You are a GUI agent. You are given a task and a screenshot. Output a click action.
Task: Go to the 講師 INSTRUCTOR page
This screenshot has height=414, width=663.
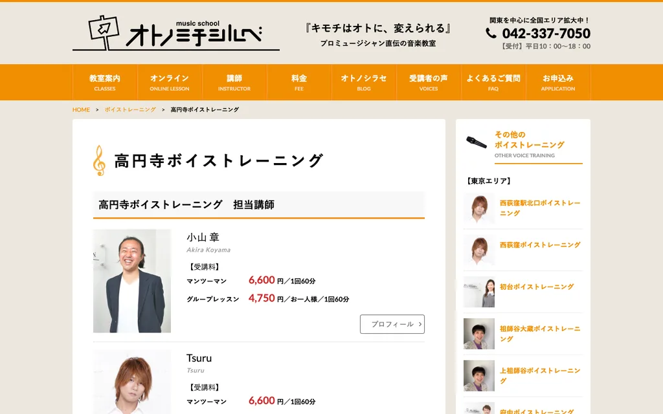(234, 82)
